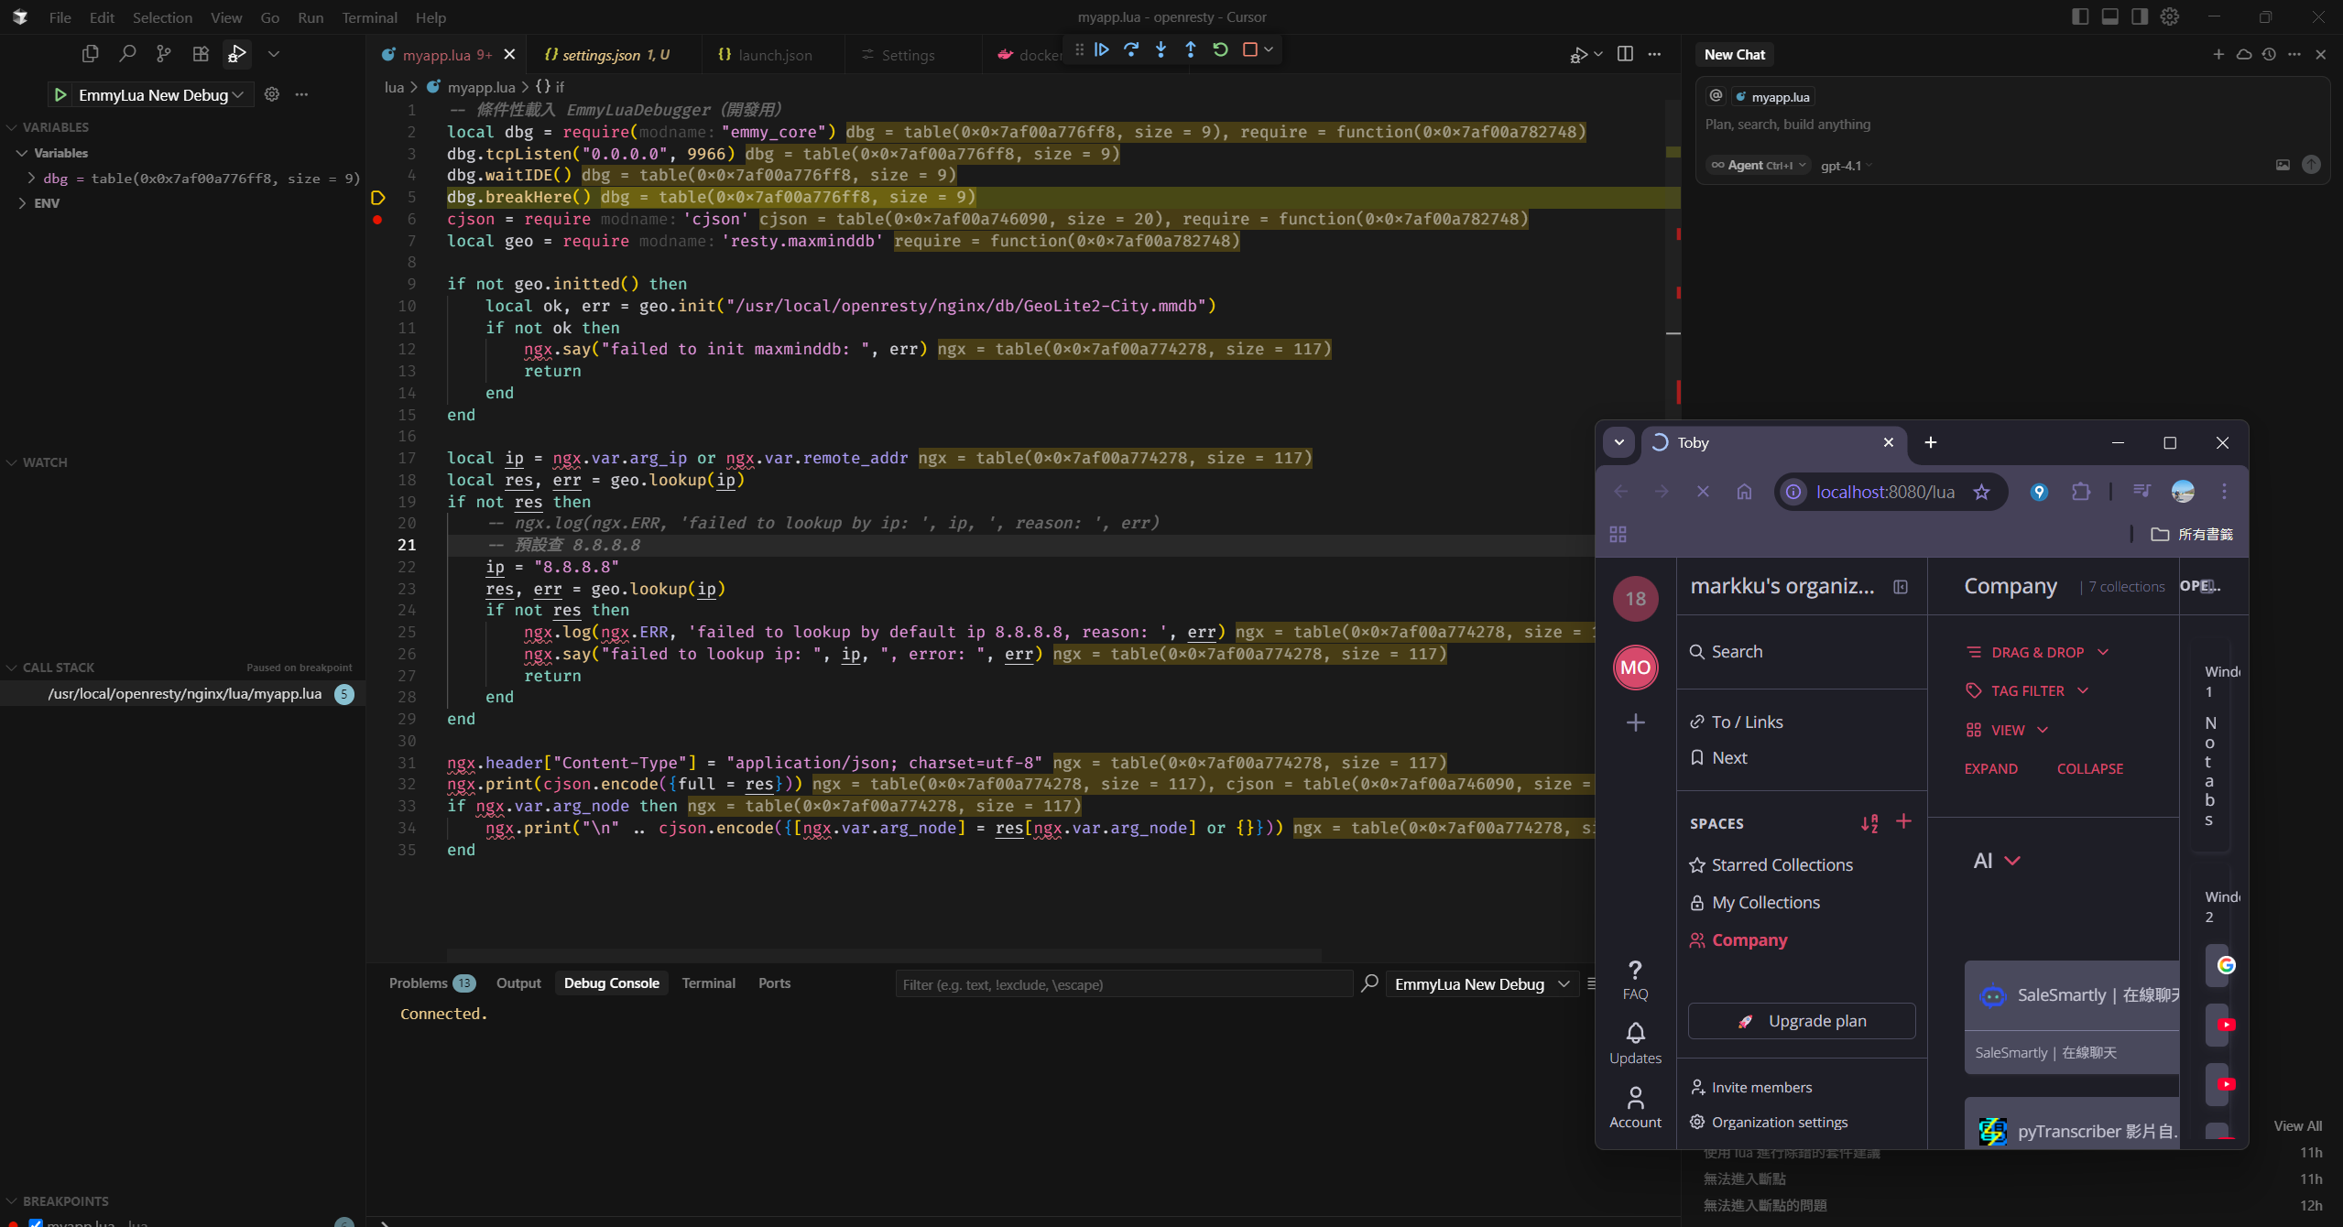Image resolution: width=2343 pixels, height=1227 pixels.
Task: Restart the debug session
Action: pyautogui.click(x=1220, y=49)
